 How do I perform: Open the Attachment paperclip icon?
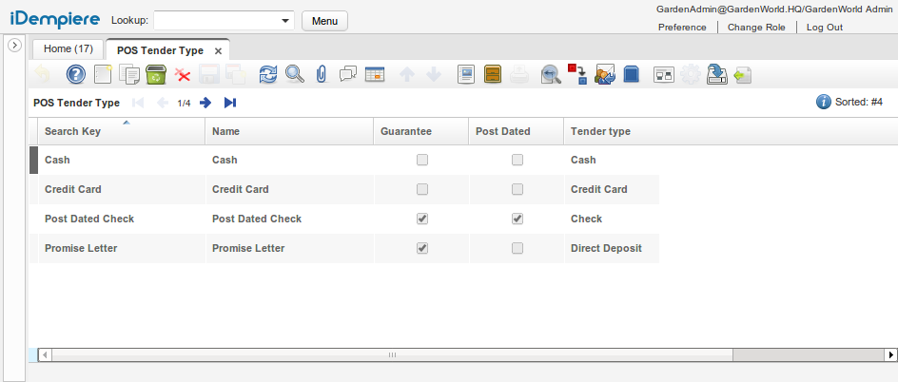(x=322, y=74)
